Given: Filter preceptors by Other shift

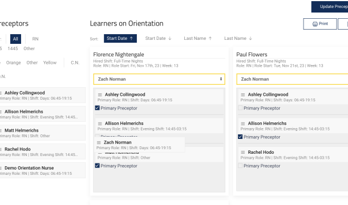Looking at the screenshot, I should [x=29, y=48].
